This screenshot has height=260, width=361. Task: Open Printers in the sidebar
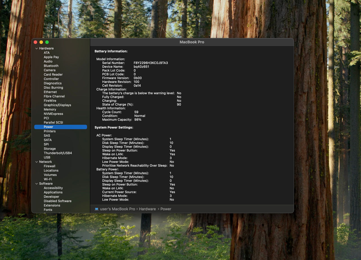click(x=50, y=131)
